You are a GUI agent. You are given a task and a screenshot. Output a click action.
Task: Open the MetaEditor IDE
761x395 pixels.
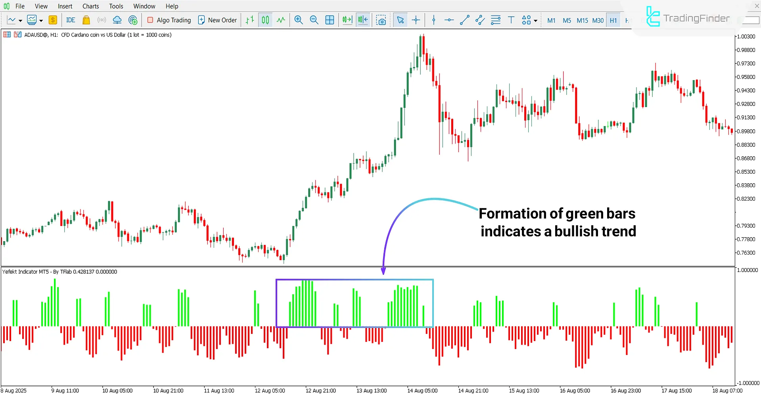[x=70, y=20]
